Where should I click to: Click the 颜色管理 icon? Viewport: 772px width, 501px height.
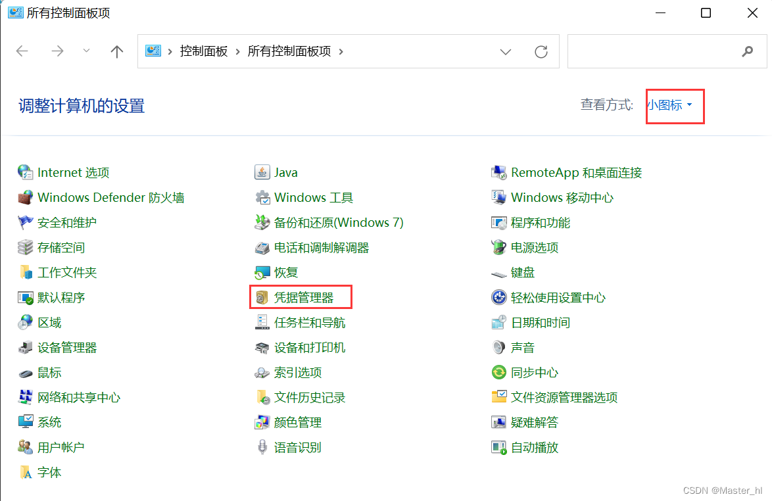coord(262,422)
